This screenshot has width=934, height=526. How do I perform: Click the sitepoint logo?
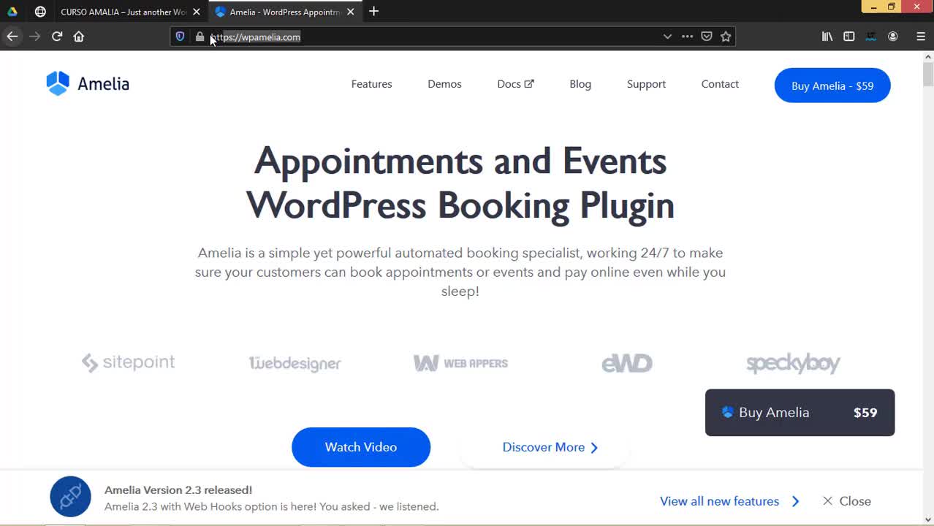[x=128, y=362]
